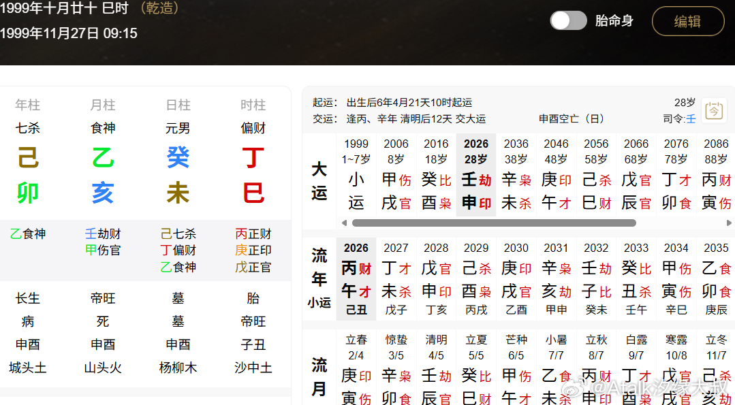The height and width of the screenshot is (405, 735).
Task: Select the 2031 辛亥 流年 column
Action: coord(556,279)
